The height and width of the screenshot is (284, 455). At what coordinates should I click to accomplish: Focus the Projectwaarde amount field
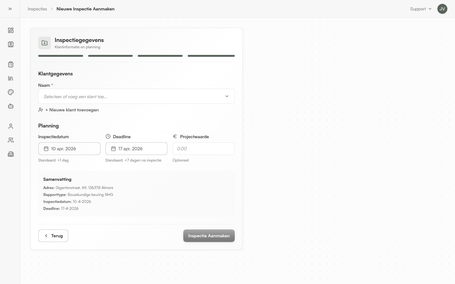[203, 149]
